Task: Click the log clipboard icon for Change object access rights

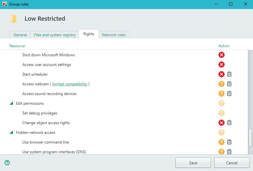Action: tap(229, 123)
